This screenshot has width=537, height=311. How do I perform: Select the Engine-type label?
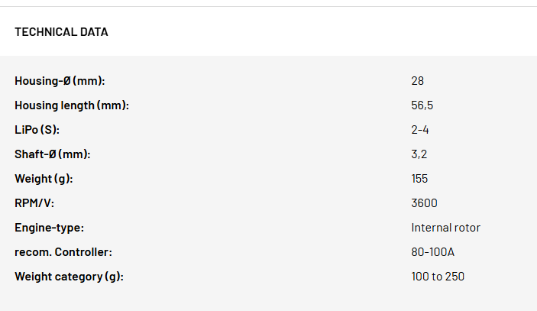click(50, 228)
